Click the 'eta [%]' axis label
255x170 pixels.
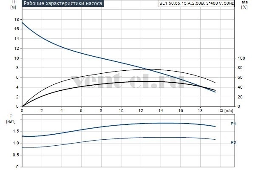pyautogui.click(x=244, y=5)
